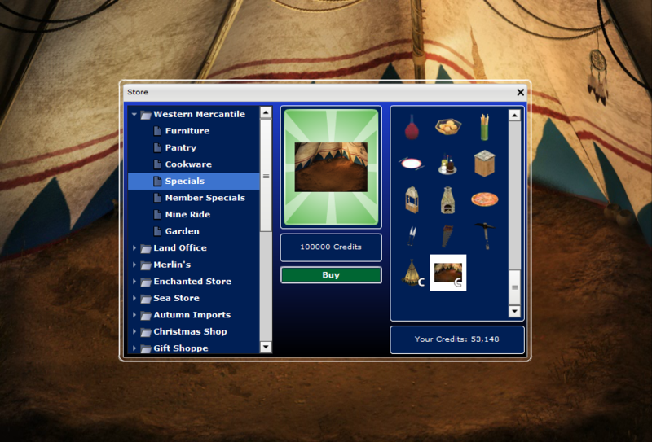Image resolution: width=652 pixels, height=442 pixels.
Task: Select the stone pizza oven item
Action: point(448,199)
